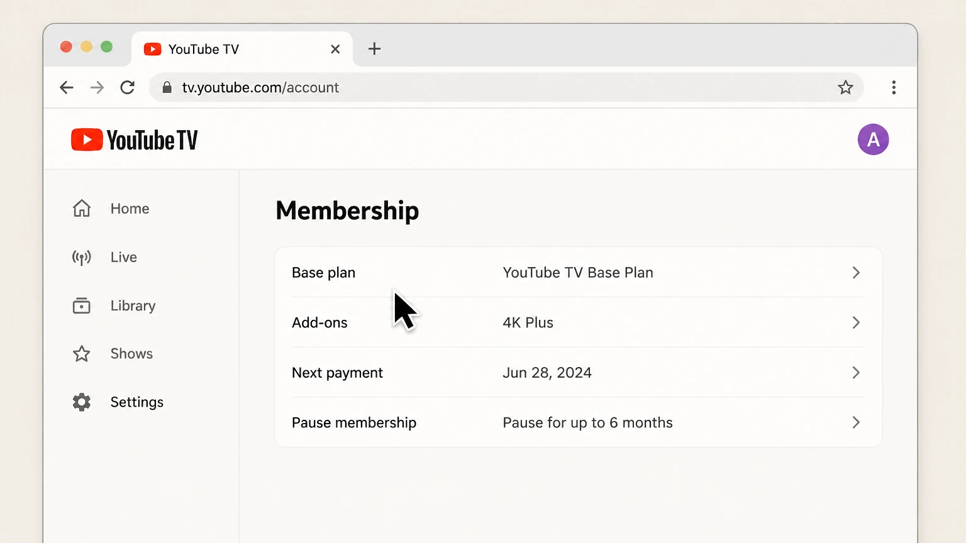Click the Live broadcast icon in sidebar
This screenshot has height=543, width=966.
pyautogui.click(x=82, y=257)
